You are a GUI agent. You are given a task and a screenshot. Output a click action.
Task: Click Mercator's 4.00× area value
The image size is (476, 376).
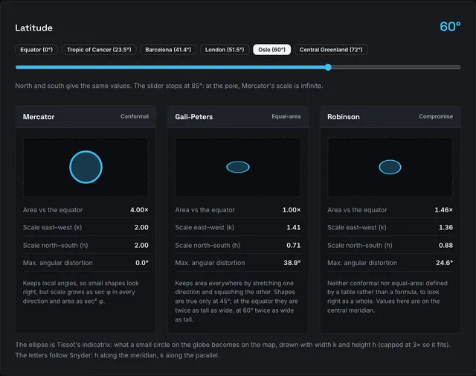(x=139, y=210)
